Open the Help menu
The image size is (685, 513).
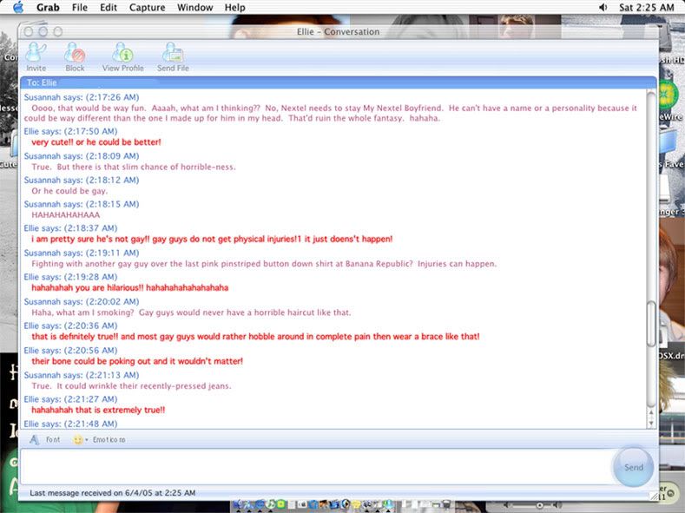coord(234,8)
